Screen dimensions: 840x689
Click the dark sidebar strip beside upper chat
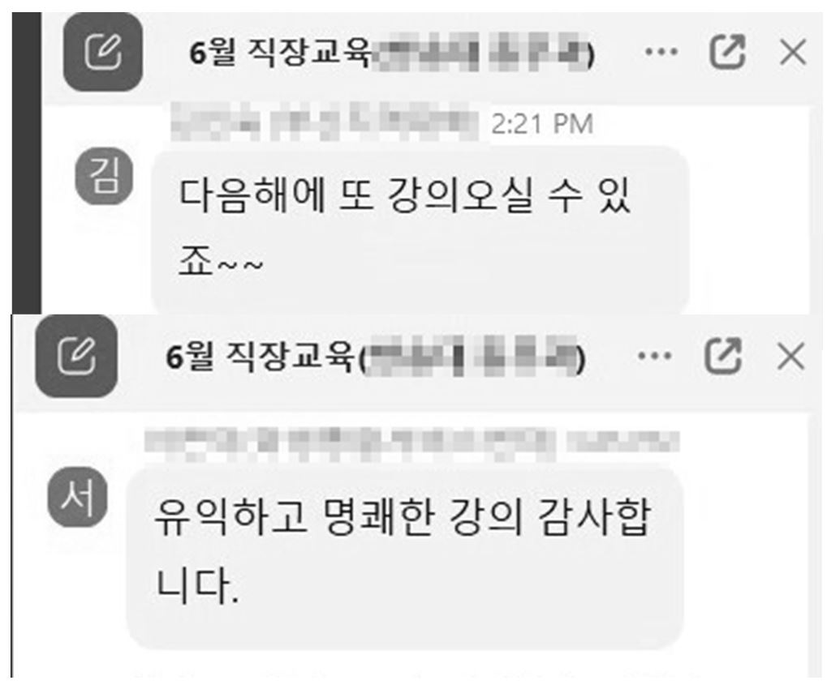(27, 163)
